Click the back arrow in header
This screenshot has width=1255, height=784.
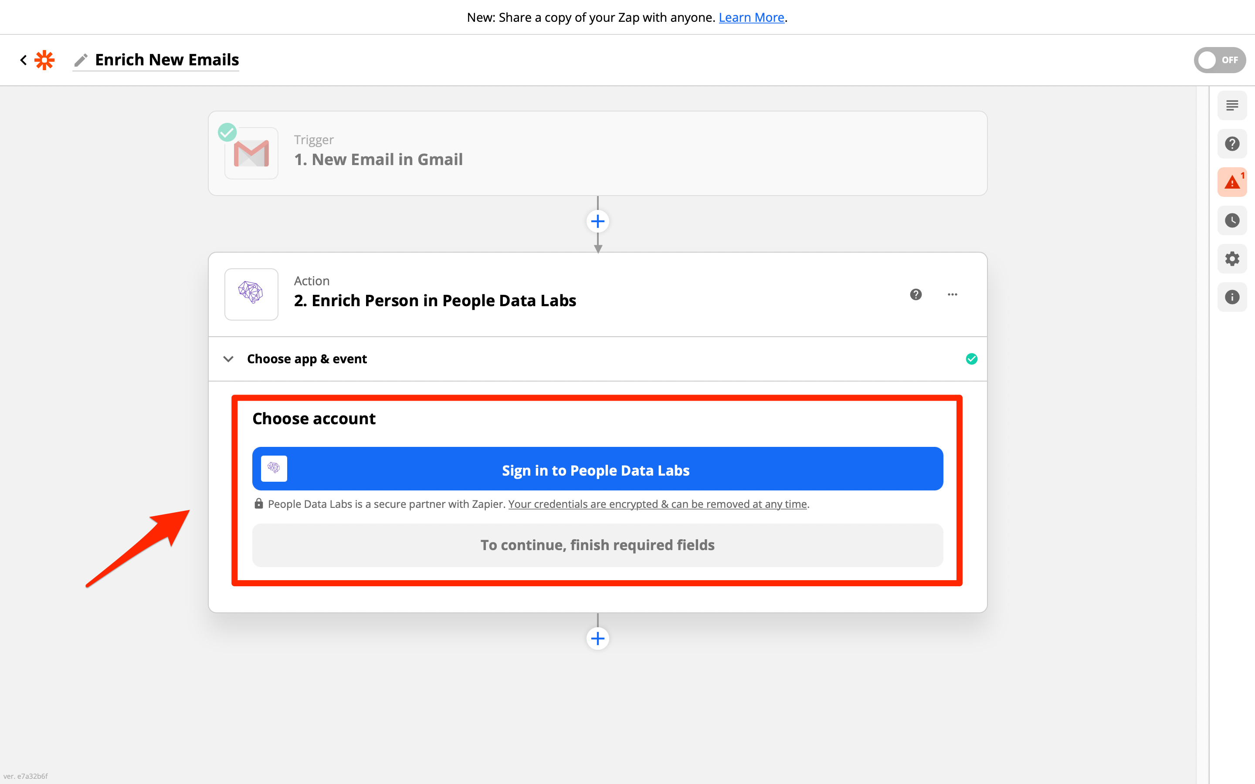pos(24,60)
